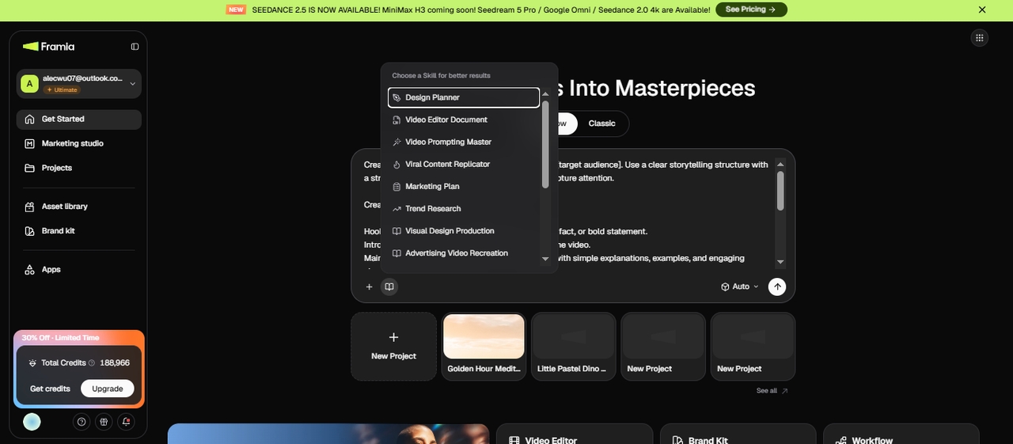
Task: Click the plus attach icon in prompt box
Action: tap(369, 287)
